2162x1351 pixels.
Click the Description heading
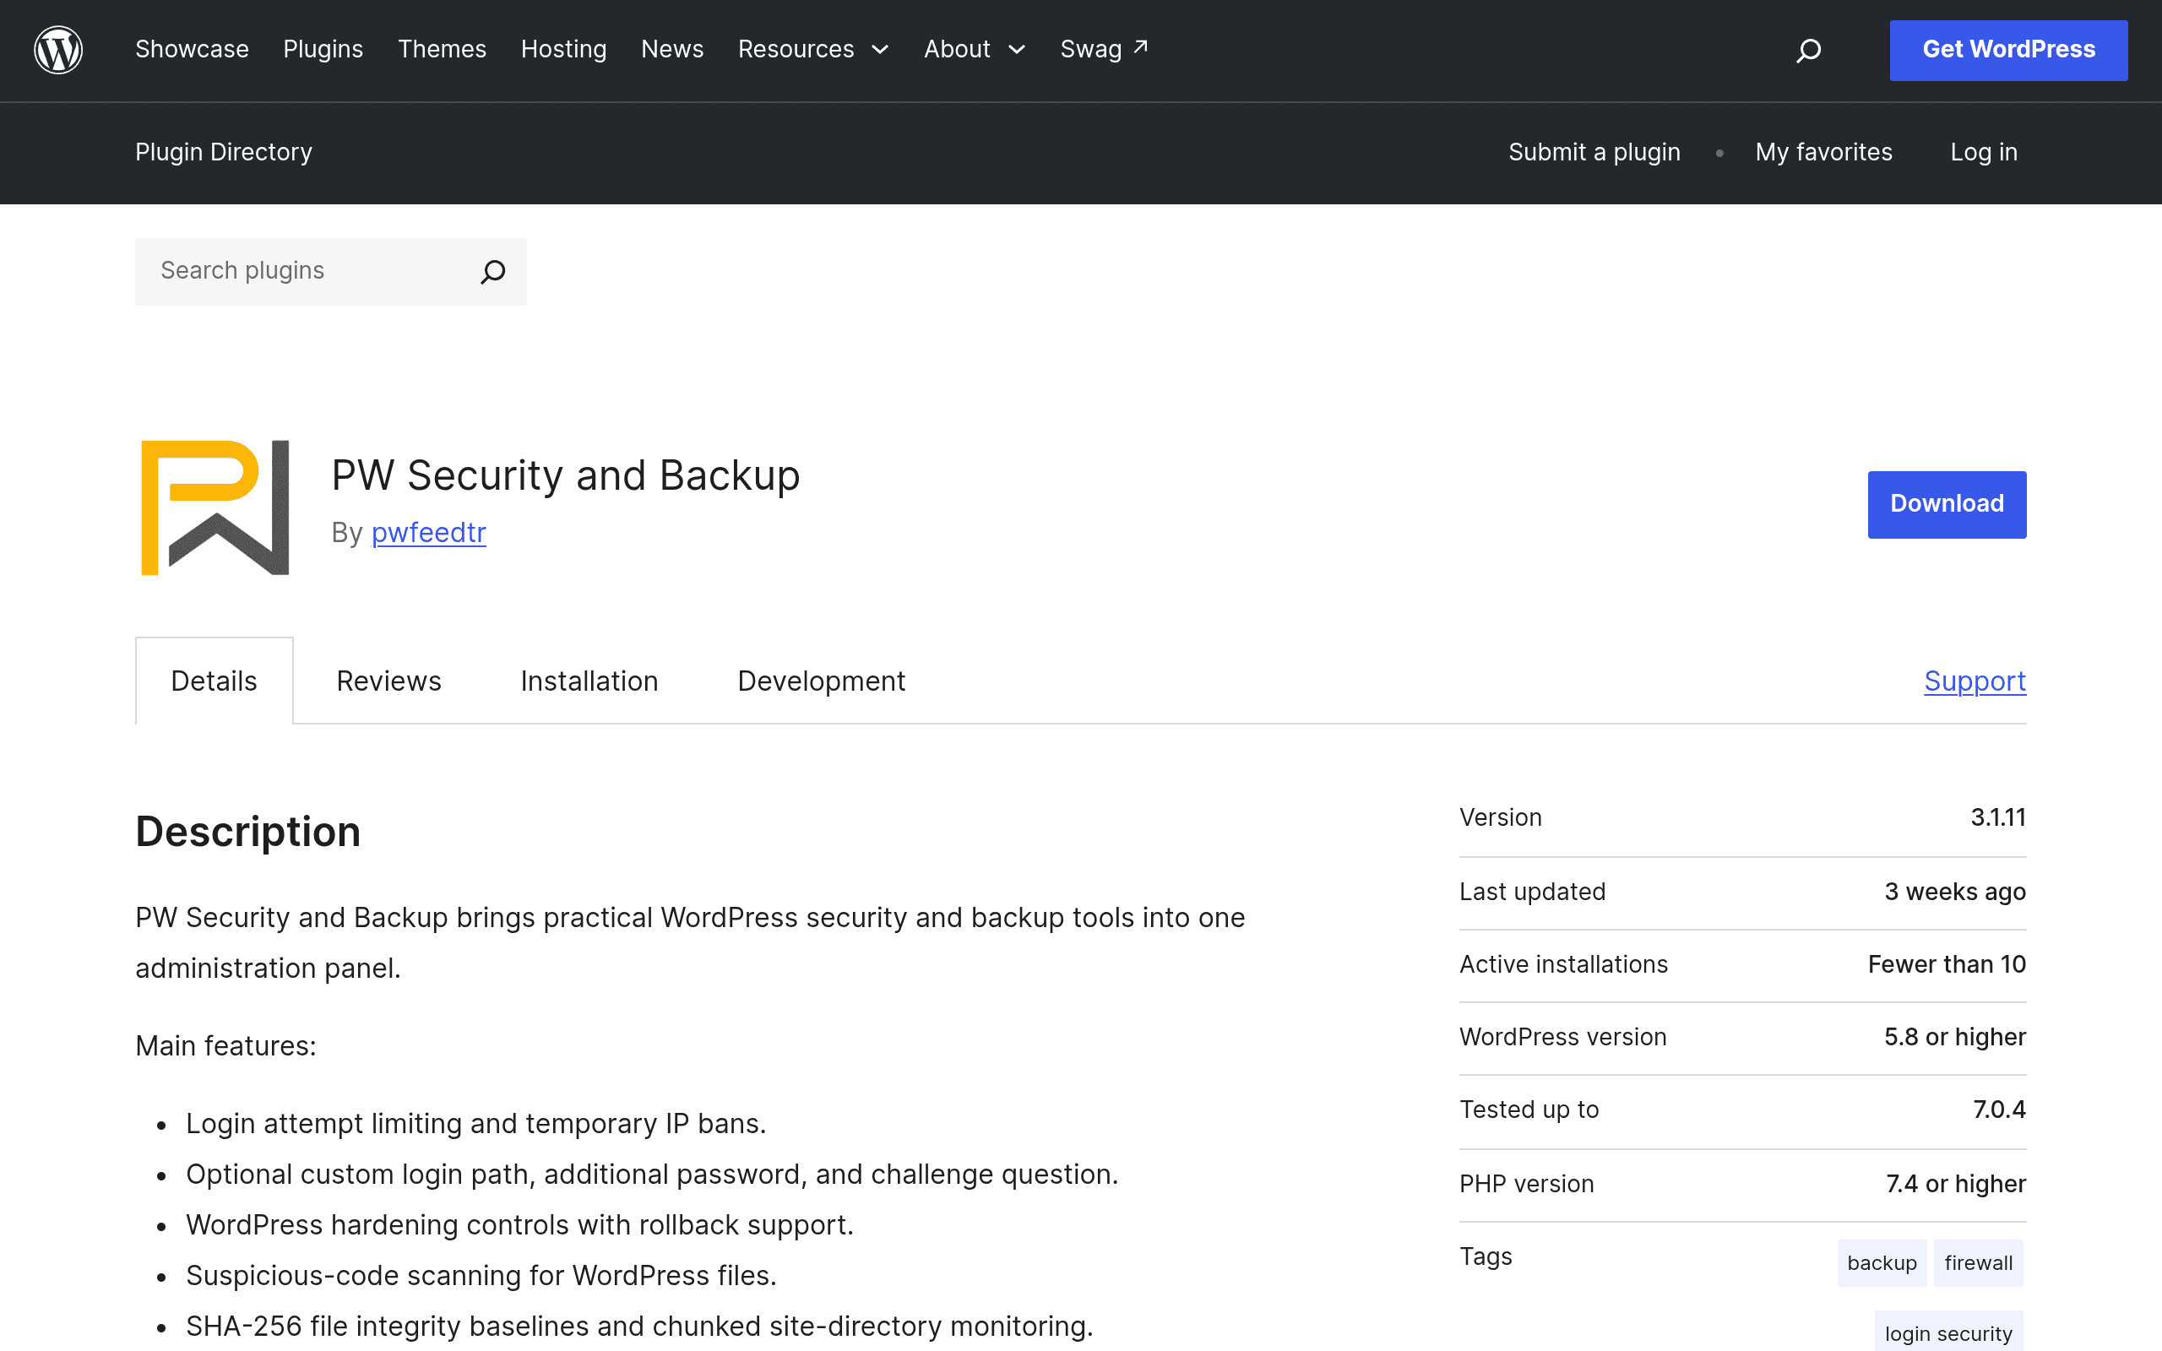pos(247,832)
